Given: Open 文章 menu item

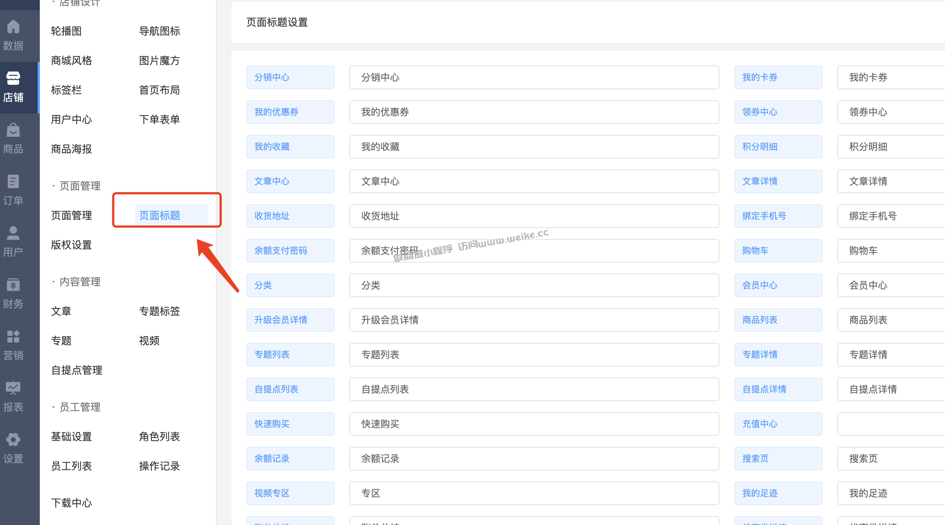Looking at the screenshot, I should (x=61, y=311).
